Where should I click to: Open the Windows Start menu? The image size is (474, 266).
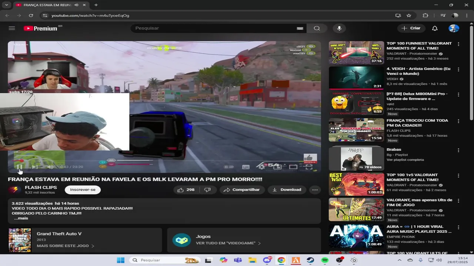(x=121, y=260)
